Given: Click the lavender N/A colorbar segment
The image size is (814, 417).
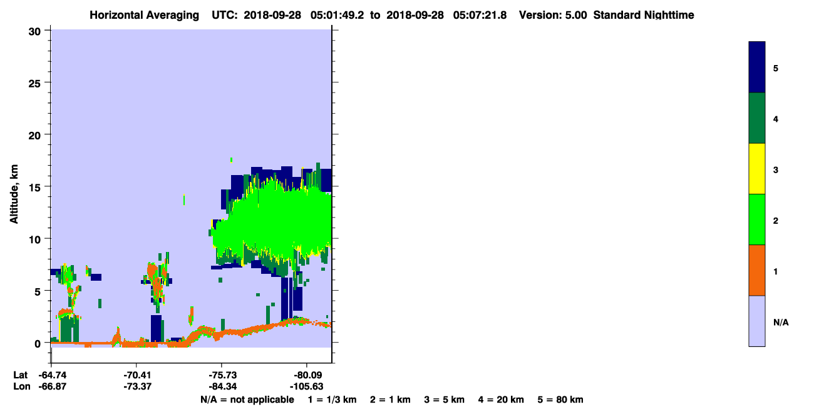Looking at the screenshot, I should point(757,321).
